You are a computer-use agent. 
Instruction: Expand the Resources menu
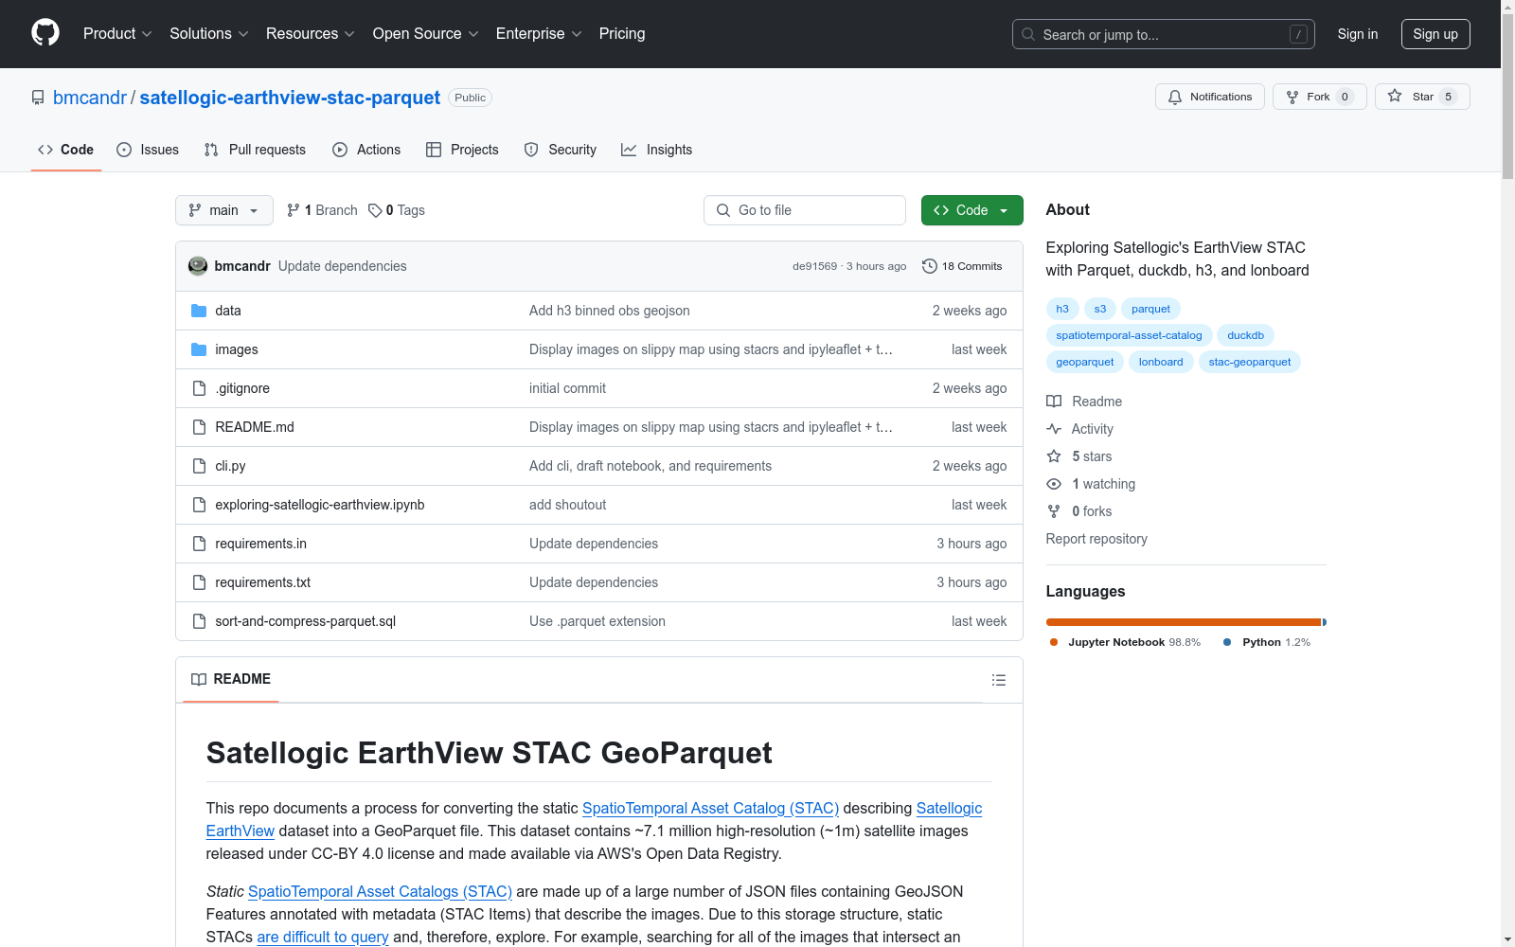[310, 34]
